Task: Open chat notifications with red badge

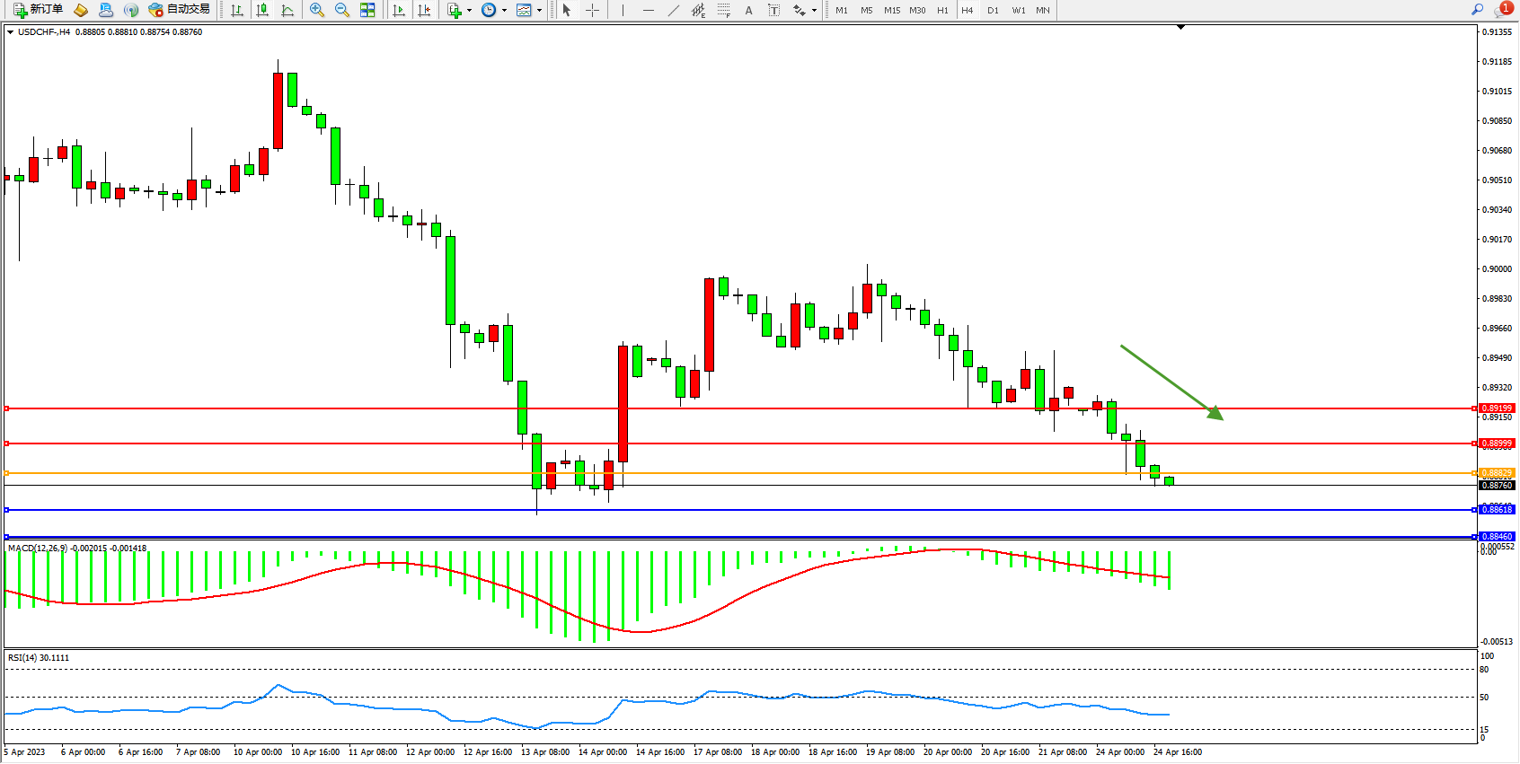Action: click(1502, 10)
